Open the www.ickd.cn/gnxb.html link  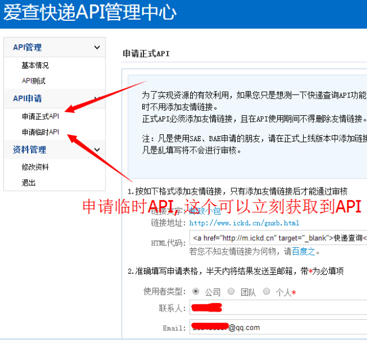[x=244, y=223]
